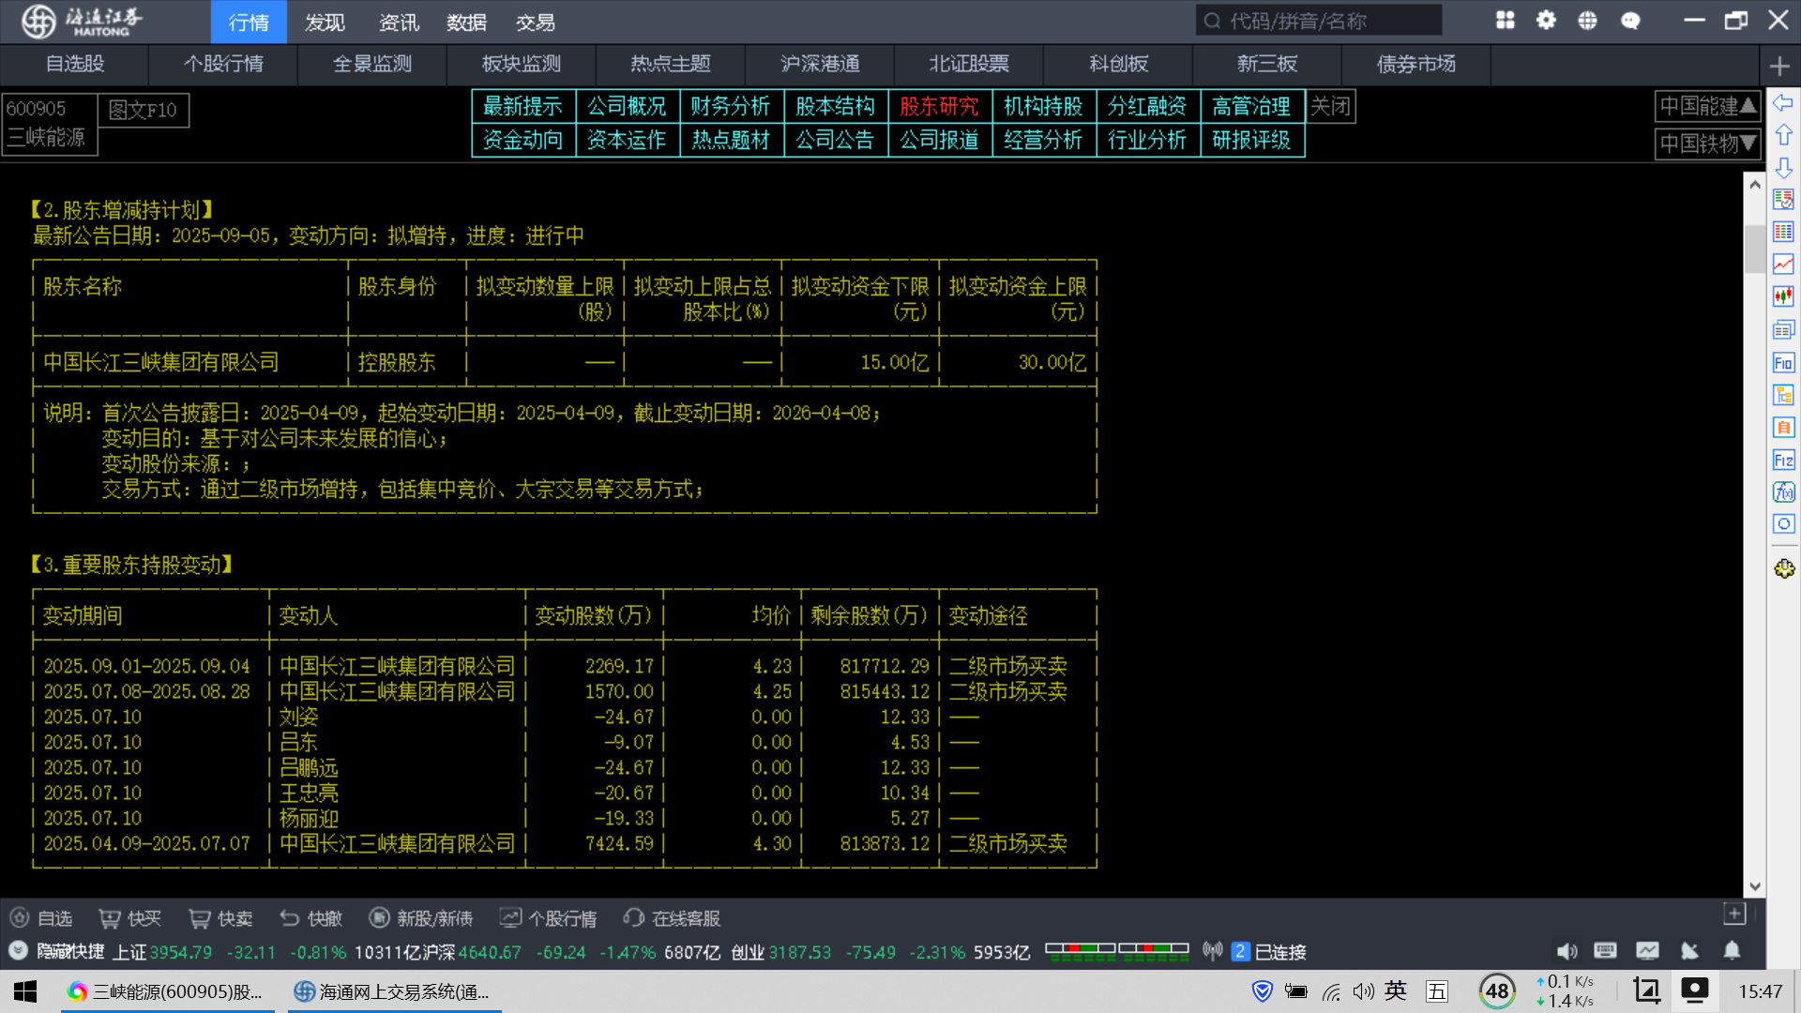Toggle 图文F10 view button

[143, 111]
